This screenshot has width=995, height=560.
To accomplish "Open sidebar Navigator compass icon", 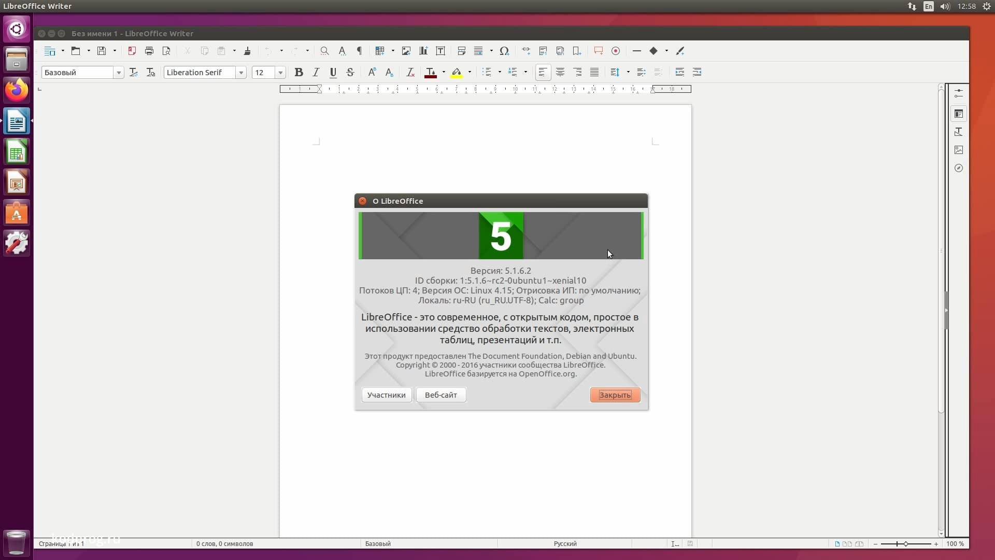I will [x=959, y=168].
